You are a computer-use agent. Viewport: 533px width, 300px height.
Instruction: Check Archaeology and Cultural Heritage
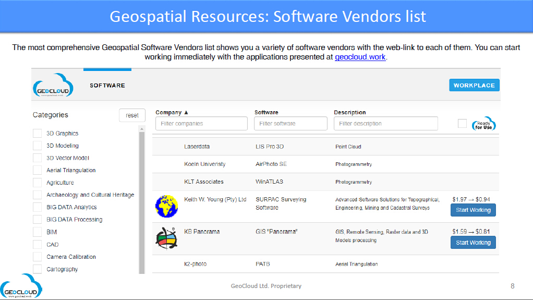(38, 195)
